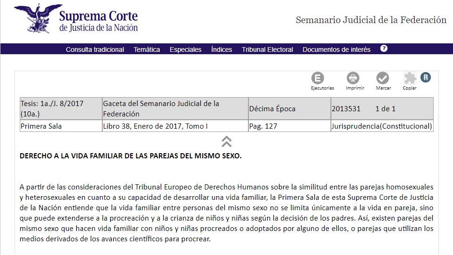
Task: Collapse details with the double chevron
Action: click(x=226, y=141)
